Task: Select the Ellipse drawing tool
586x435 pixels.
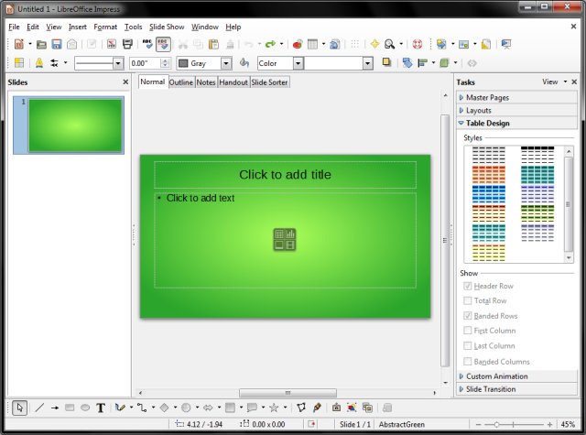Action: 85,408
